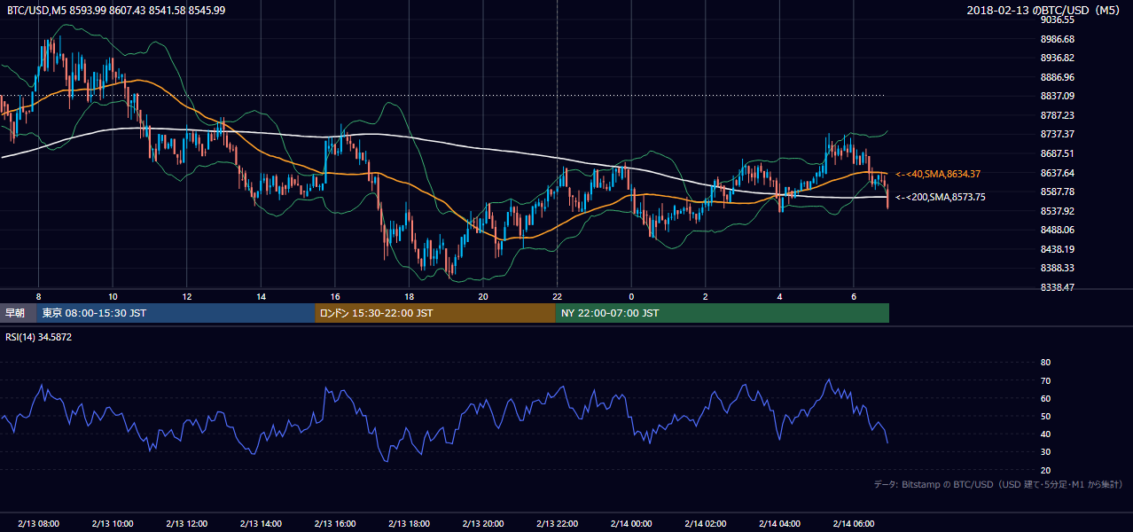The height and width of the screenshot is (532, 1133).
Task: Select the 早朝 session segment
Action: pyautogui.click(x=19, y=313)
